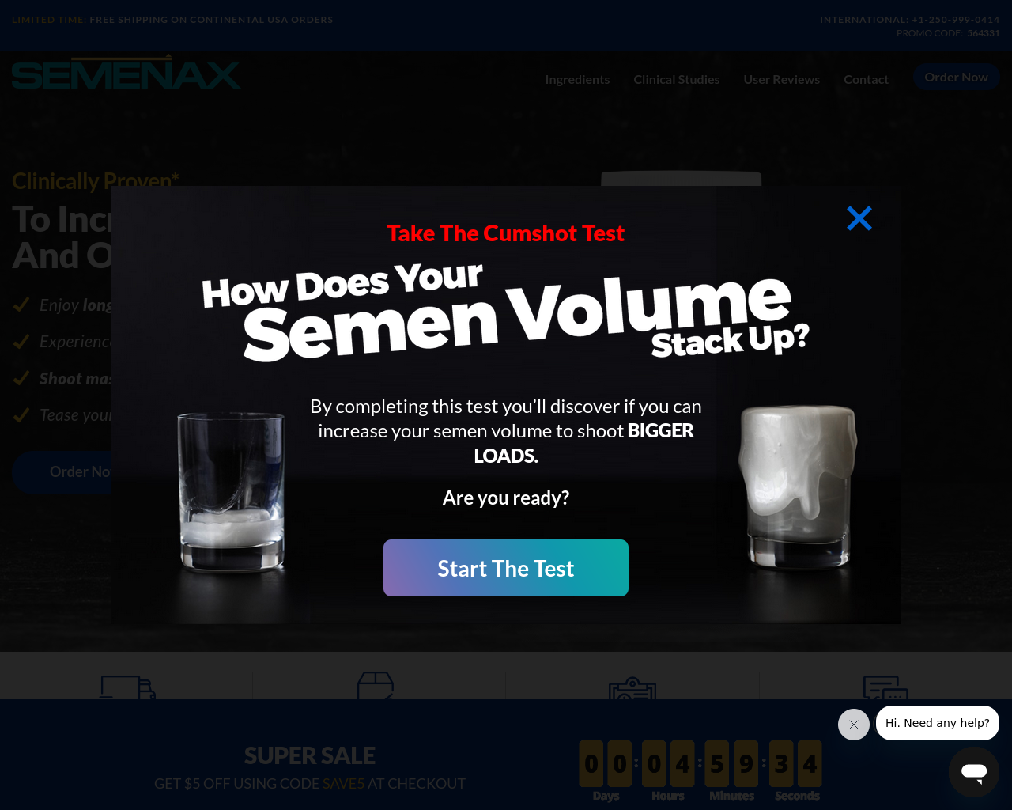Image resolution: width=1012 pixels, height=810 pixels.
Task: Click the chat cards icon in strip
Action: pyautogui.click(x=885, y=687)
